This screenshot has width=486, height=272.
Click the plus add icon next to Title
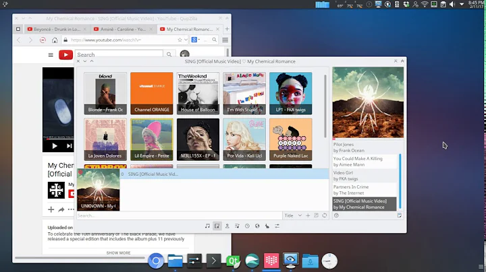coord(308,215)
